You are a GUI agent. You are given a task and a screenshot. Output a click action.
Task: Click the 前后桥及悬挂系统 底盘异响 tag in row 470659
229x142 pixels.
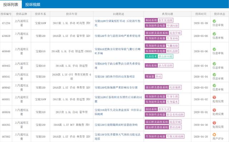click(x=163, y=33)
